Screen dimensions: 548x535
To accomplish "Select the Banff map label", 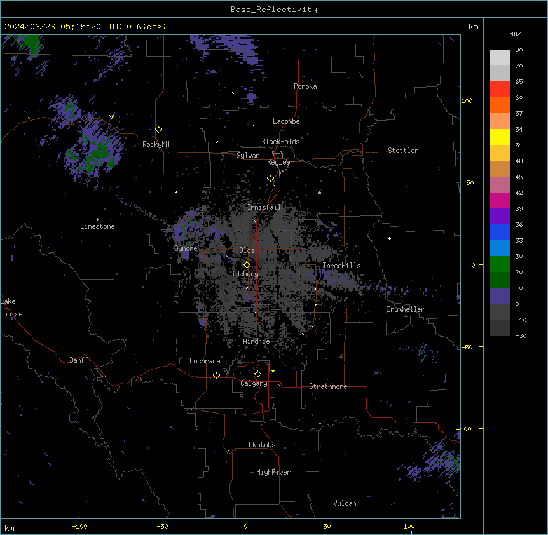I will 79,360.
